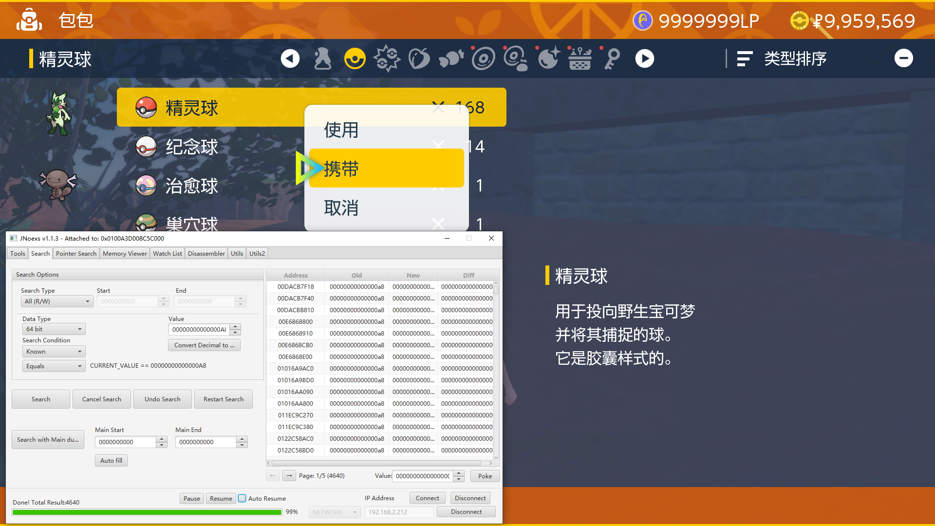Screen dimensions: 935x526
Task: Click the results table vertical scrollbar
Action: click(x=496, y=370)
